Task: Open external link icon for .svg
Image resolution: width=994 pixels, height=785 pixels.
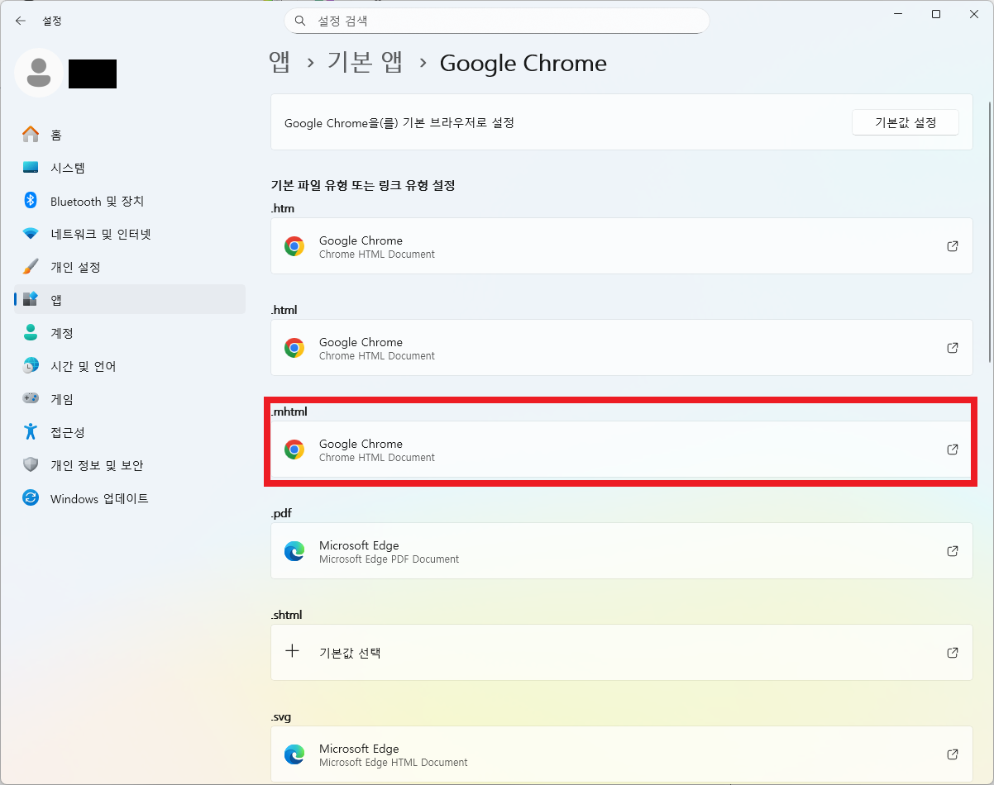Action: (953, 754)
